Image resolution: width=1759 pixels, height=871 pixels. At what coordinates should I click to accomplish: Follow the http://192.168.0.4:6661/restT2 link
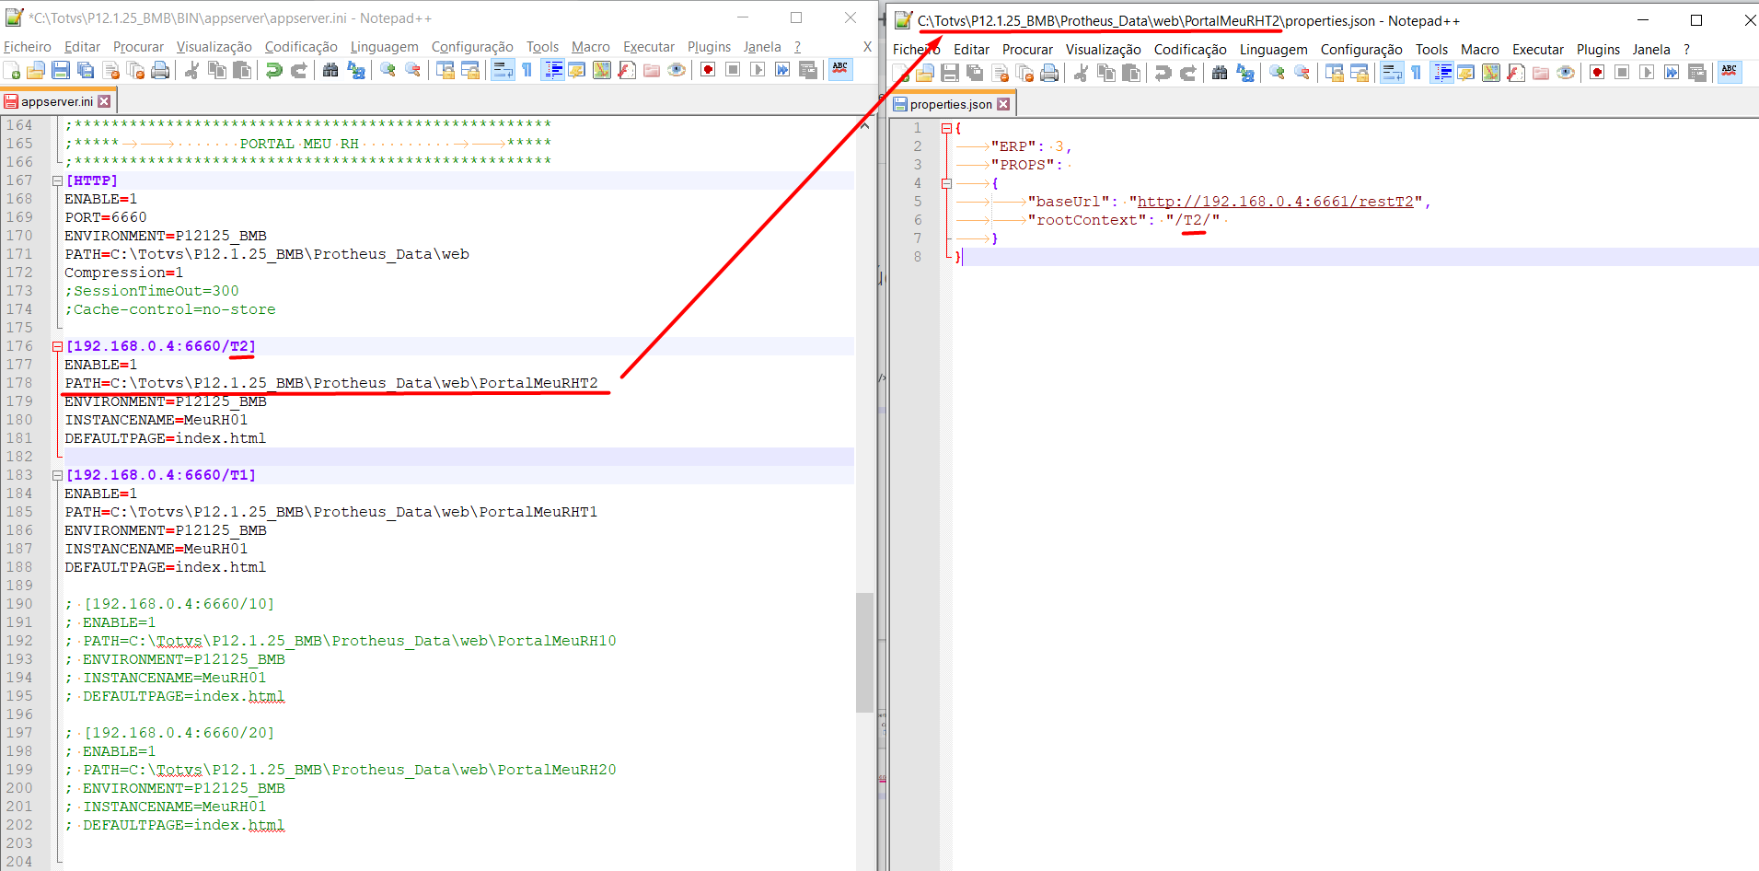tap(1275, 202)
